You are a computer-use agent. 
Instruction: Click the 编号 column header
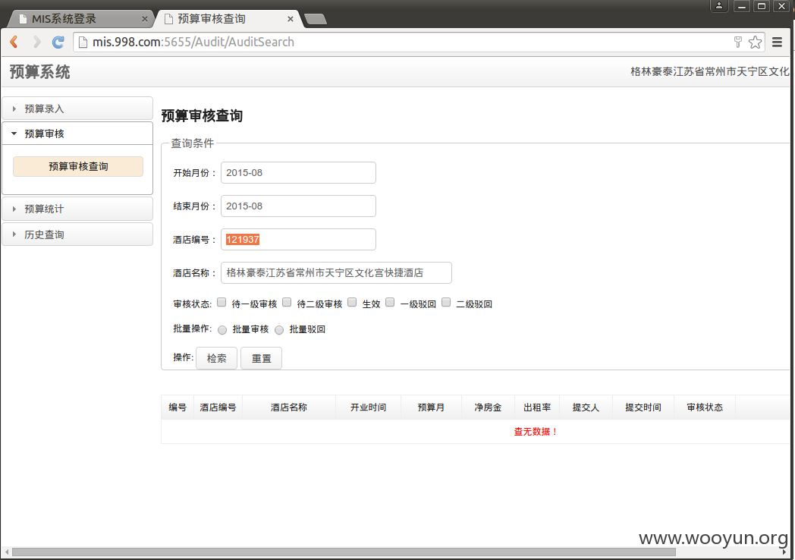(x=178, y=407)
